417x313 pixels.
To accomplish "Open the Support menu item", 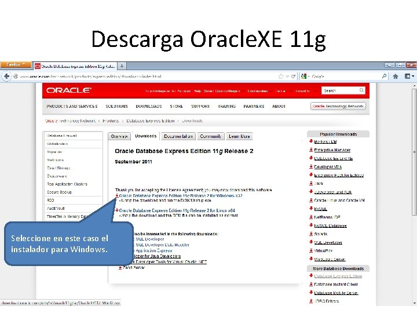I will tap(200, 106).
